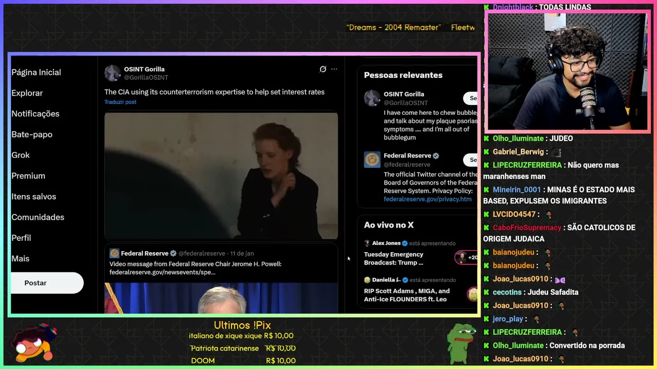
Task: Click donation entry Patriota catarinense
Action: click(x=243, y=348)
